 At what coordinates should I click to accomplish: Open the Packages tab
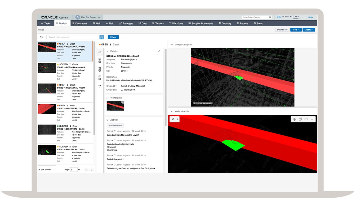click(126, 24)
